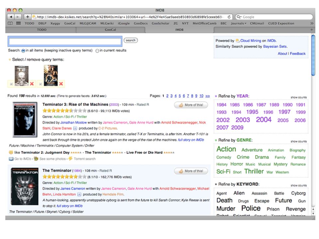319x239 pixels.
Task: Refine by genre Action
Action: pos(226,149)
